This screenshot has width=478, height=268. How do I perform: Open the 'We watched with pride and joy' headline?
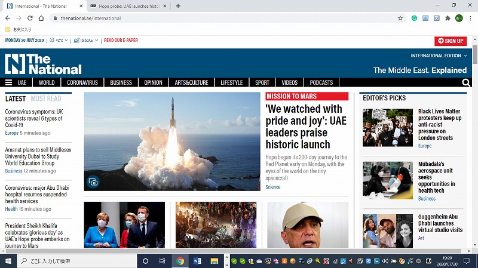306,127
